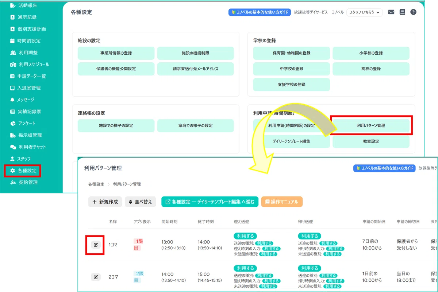Open 家庭での様子の設定
This screenshot has width=438, height=292.
(x=195, y=126)
